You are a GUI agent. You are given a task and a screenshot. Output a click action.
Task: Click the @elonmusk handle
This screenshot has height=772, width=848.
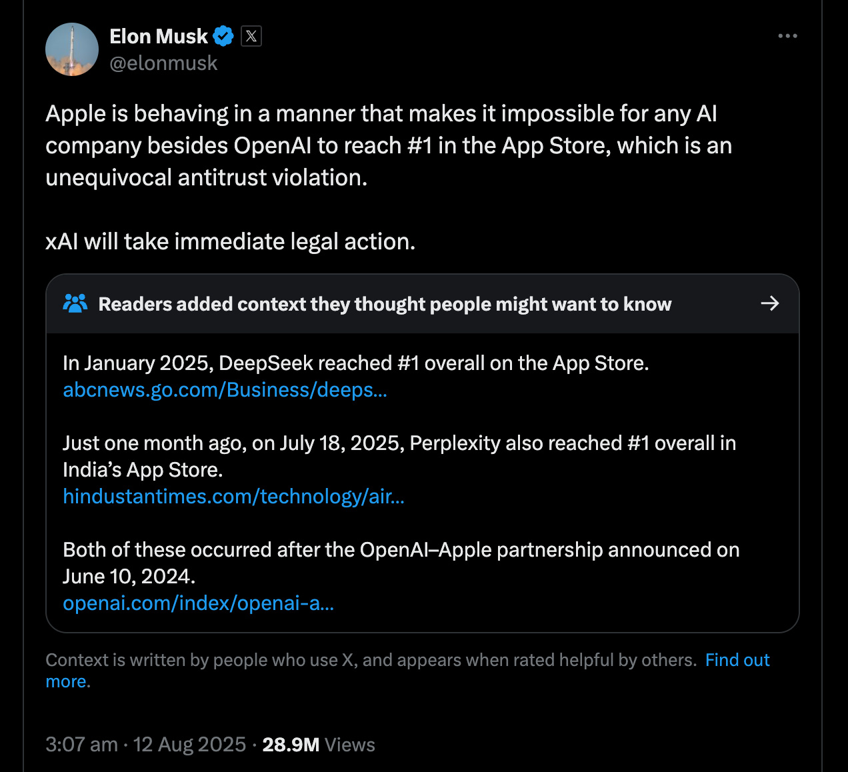164,63
